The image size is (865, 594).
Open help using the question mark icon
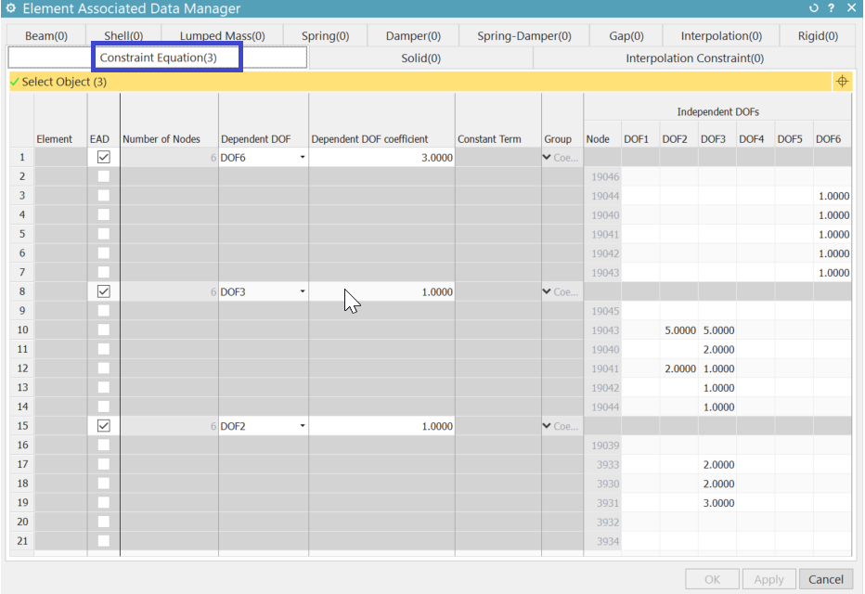(x=831, y=8)
